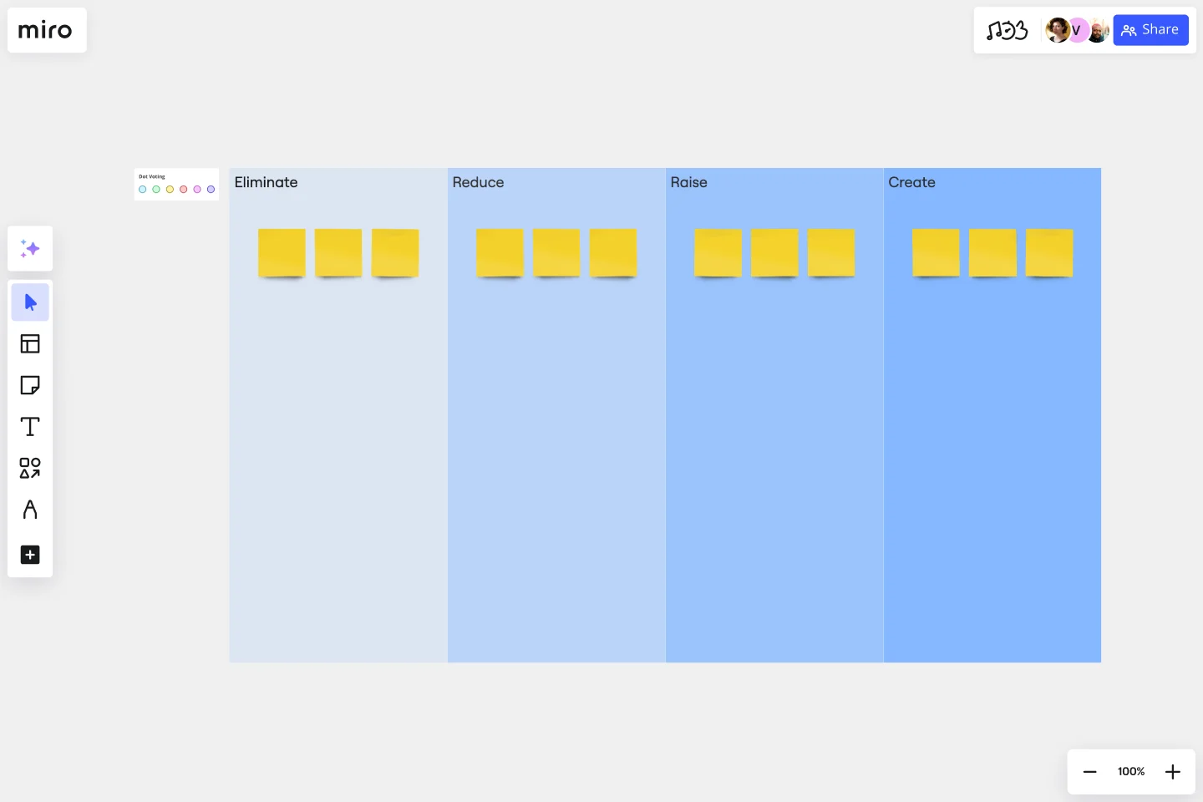Select first sticky note in Create column
The width and height of the screenshot is (1203, 802).
coord(936,252)
